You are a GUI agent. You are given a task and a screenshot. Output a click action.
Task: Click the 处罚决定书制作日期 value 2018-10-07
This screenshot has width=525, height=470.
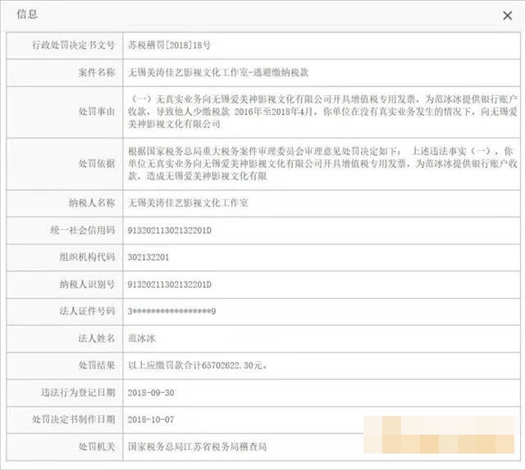(150, 419)
